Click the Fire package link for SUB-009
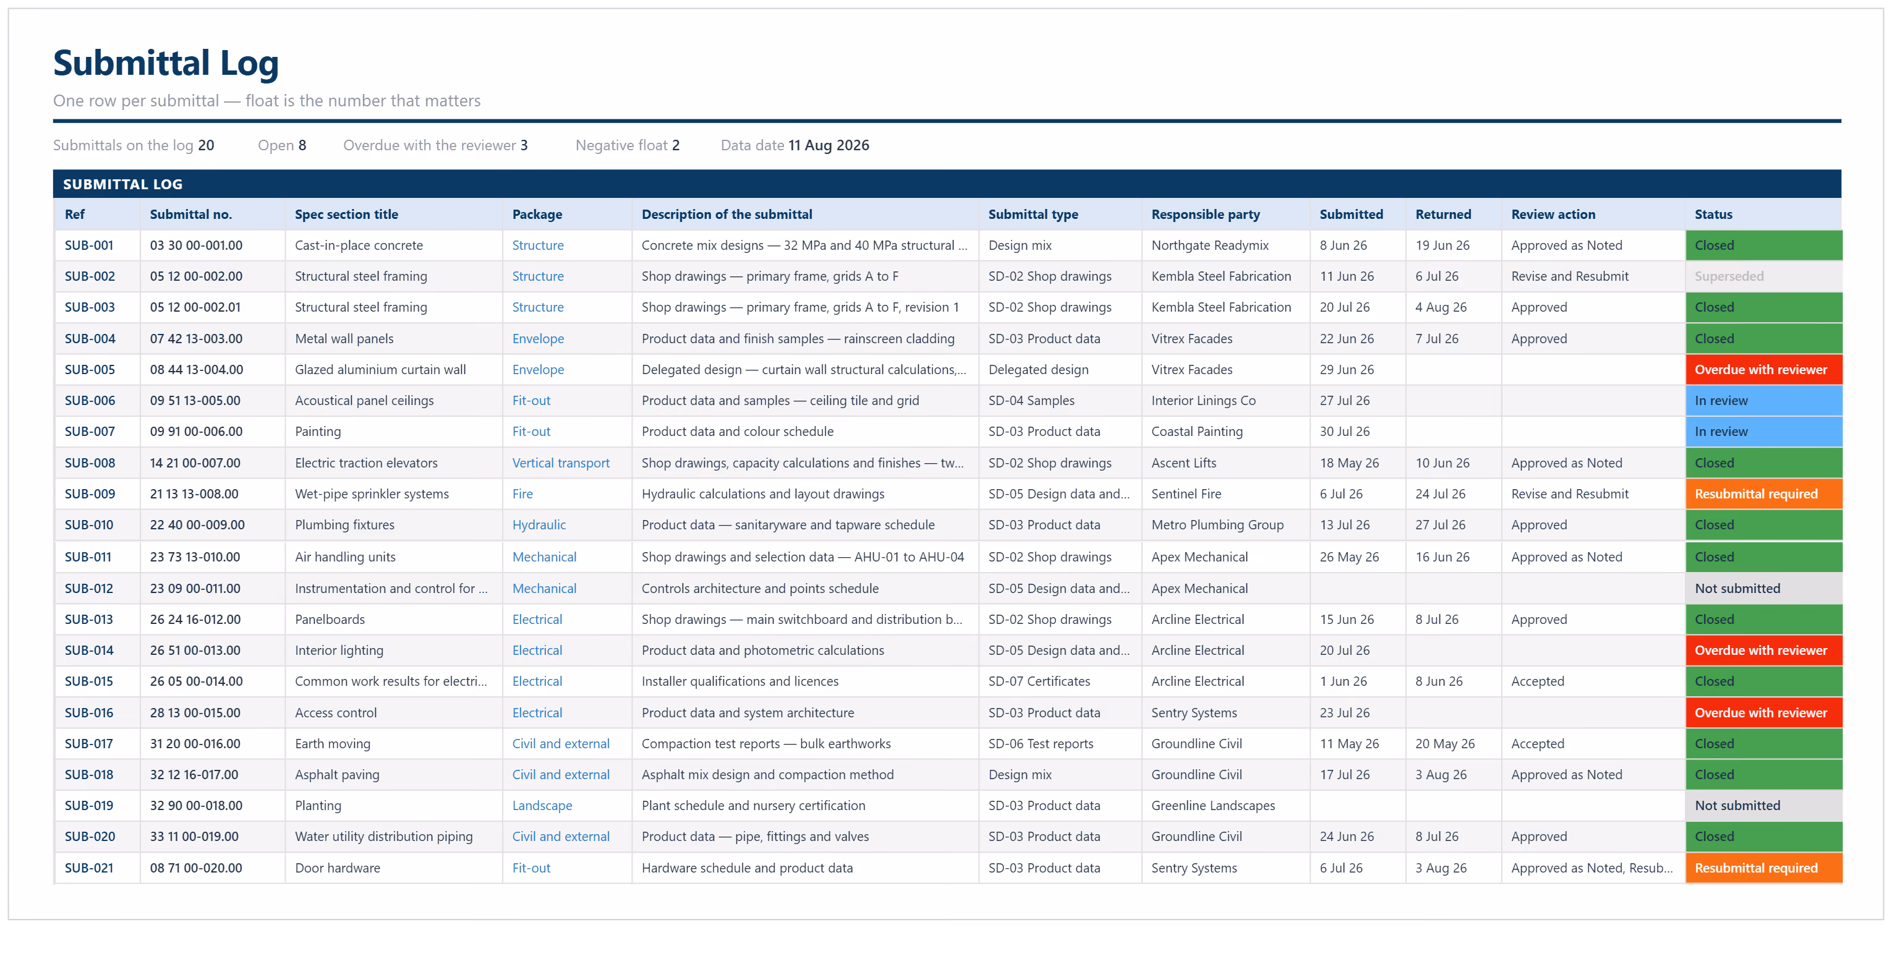 (522, 494)
